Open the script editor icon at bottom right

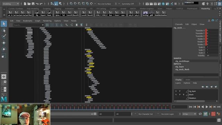(x=219, y=120)
